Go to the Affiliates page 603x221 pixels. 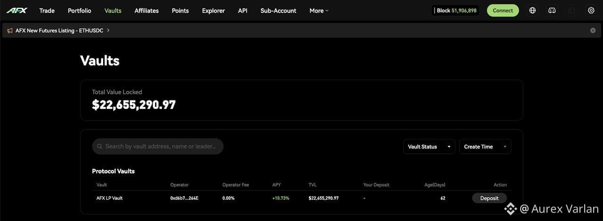147,10
